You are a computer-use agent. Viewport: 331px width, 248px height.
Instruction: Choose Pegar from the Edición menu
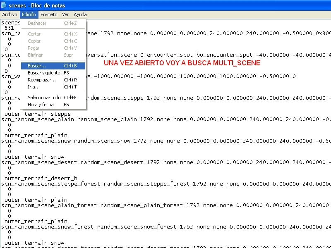point(34,48)
